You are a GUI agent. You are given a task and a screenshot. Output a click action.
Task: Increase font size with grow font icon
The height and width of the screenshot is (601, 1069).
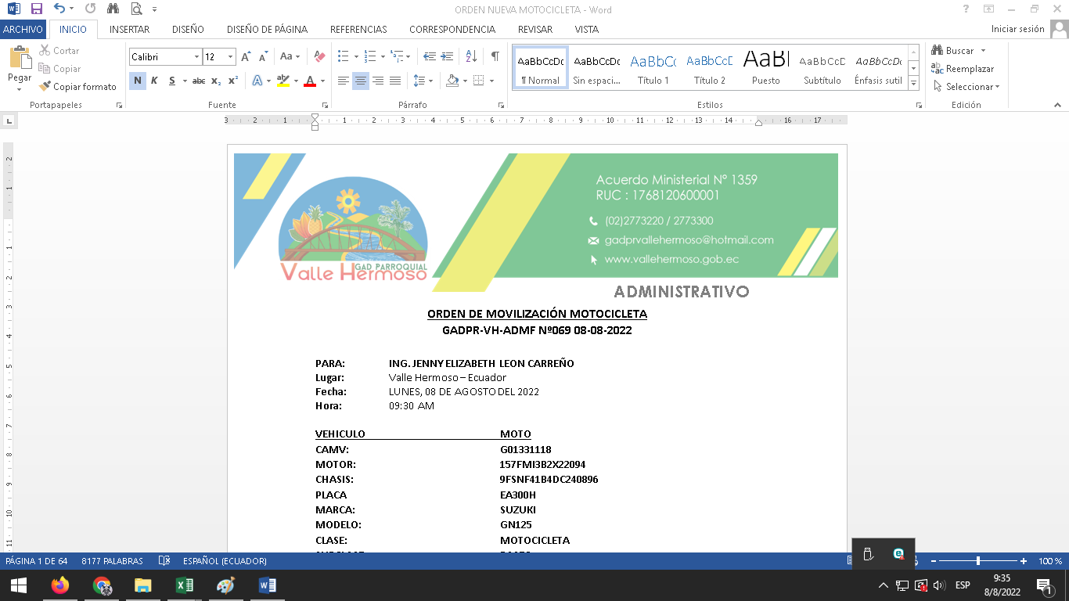click(246, 56)
